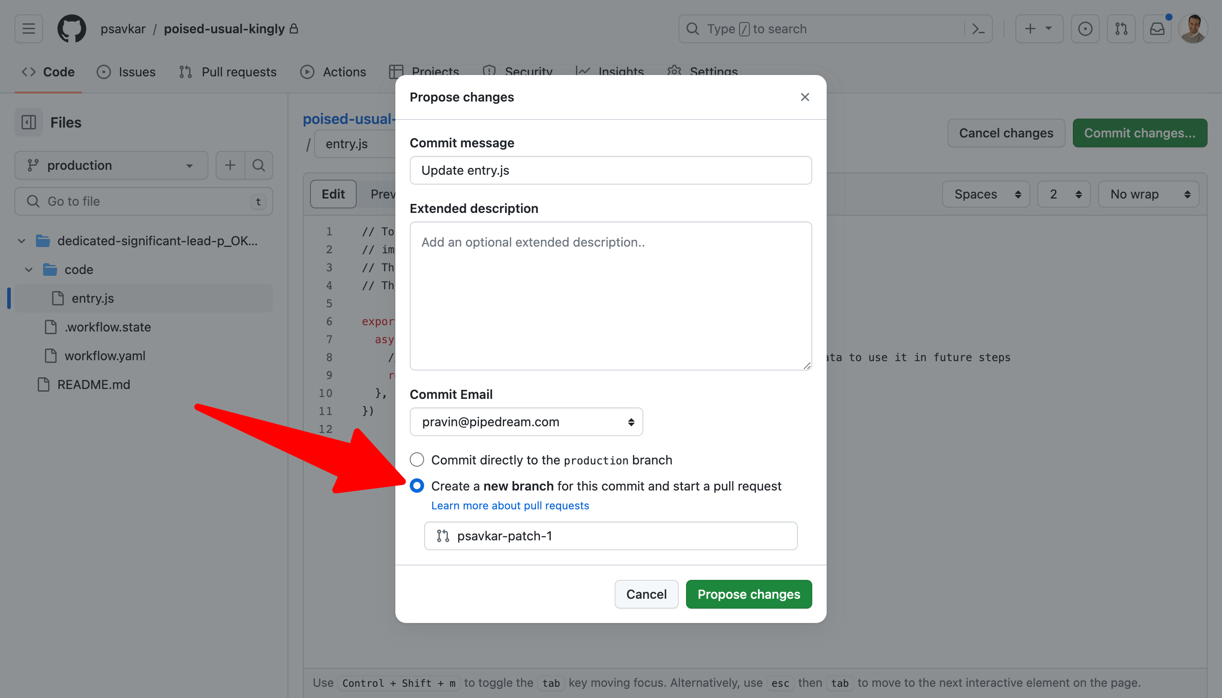Screen dimensions: 1222x698
Task: Open the file tree search icon
Action: coord(258,165)
